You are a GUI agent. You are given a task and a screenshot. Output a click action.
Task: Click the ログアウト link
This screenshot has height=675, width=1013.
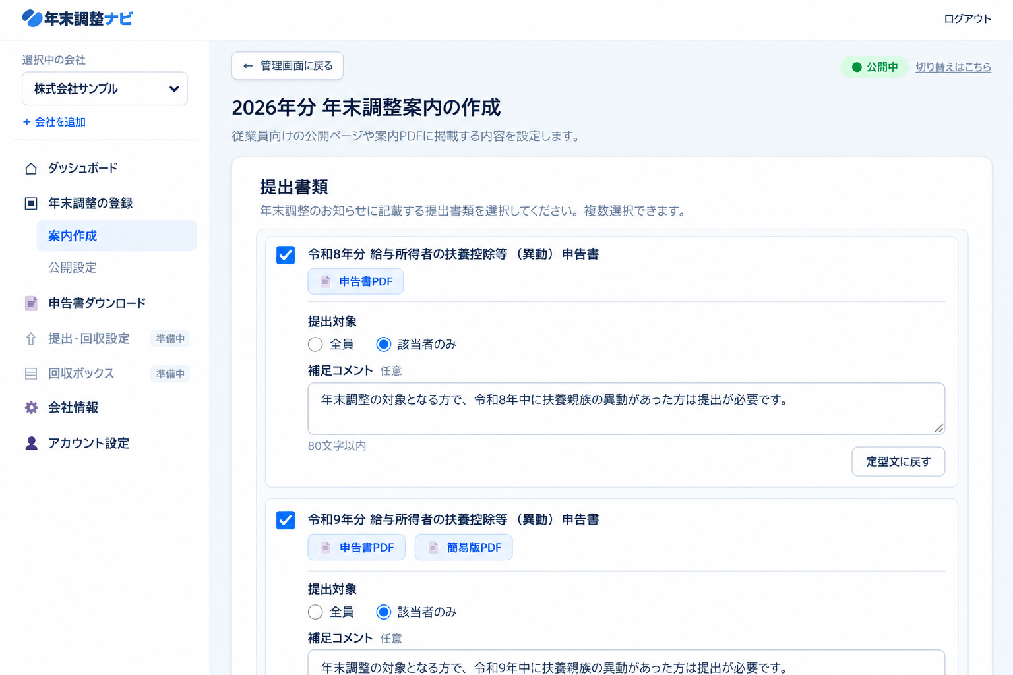coord(967,19)
